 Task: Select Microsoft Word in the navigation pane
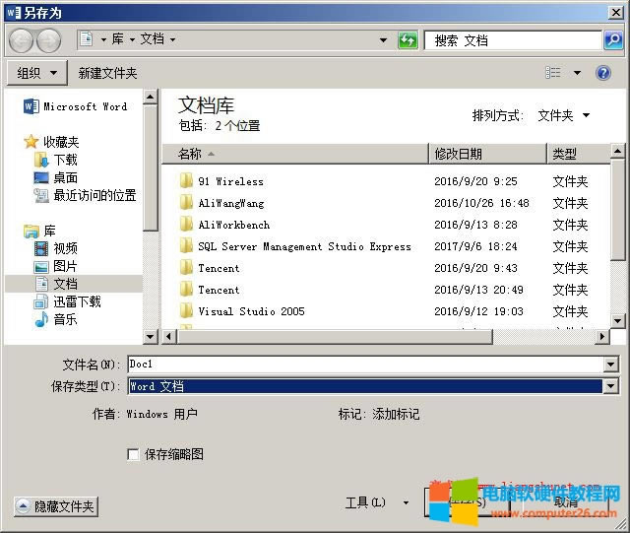coord(76,106)
